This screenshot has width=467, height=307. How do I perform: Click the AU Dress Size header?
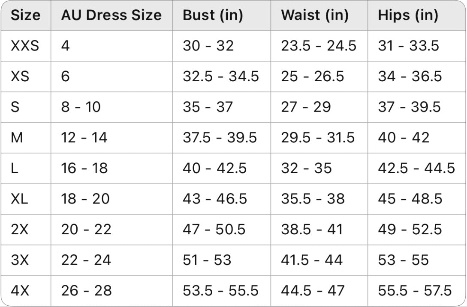point(111,15)
